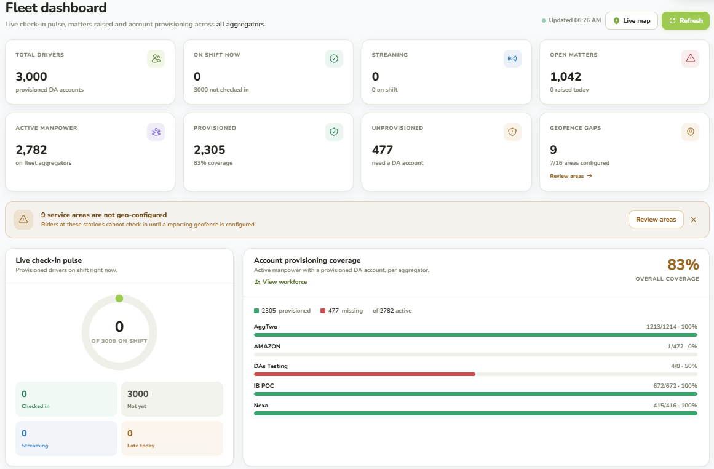714x469 pixels.
Task: Click the AggTwo coverage progress bar
Action: [475, 335]
